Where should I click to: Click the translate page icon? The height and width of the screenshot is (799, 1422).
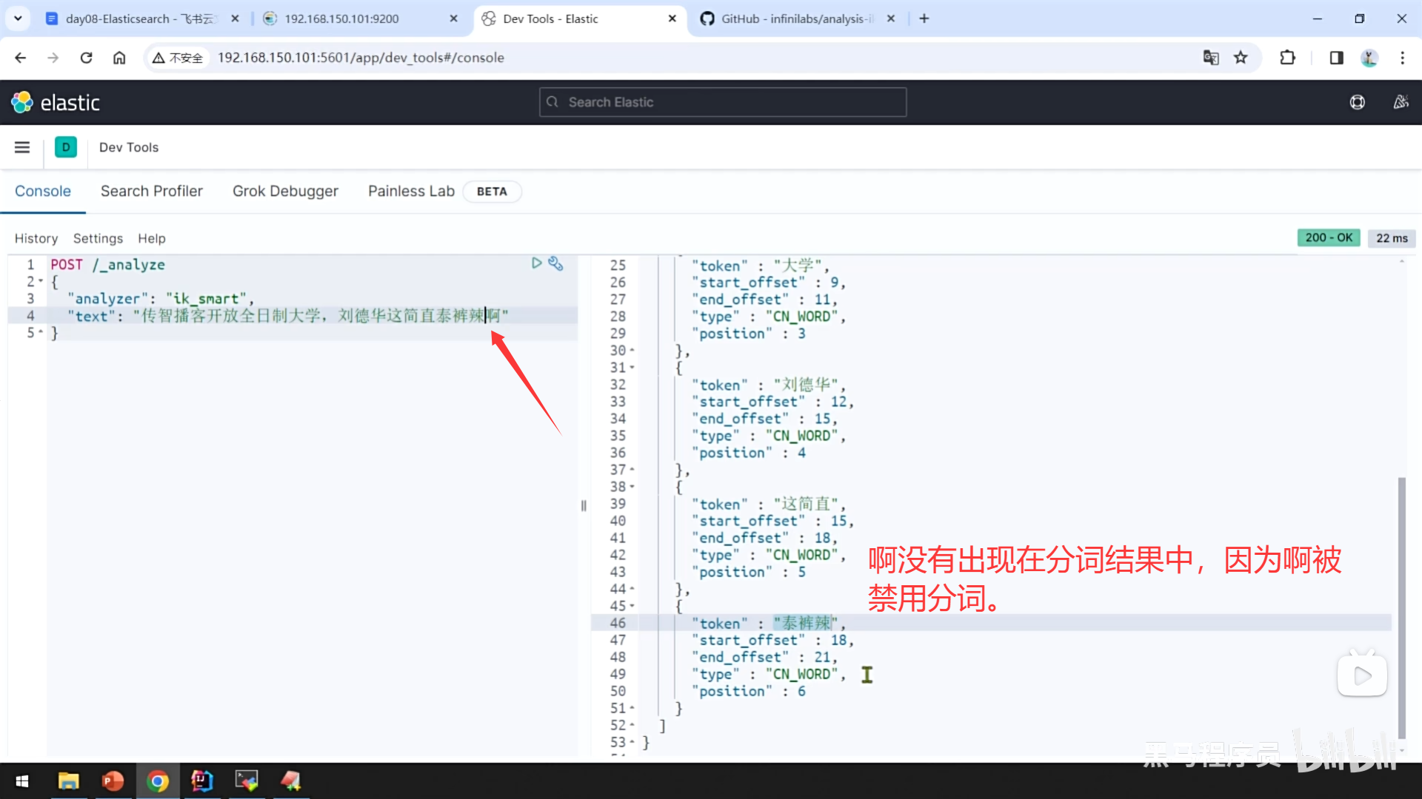coord(1211,58)
